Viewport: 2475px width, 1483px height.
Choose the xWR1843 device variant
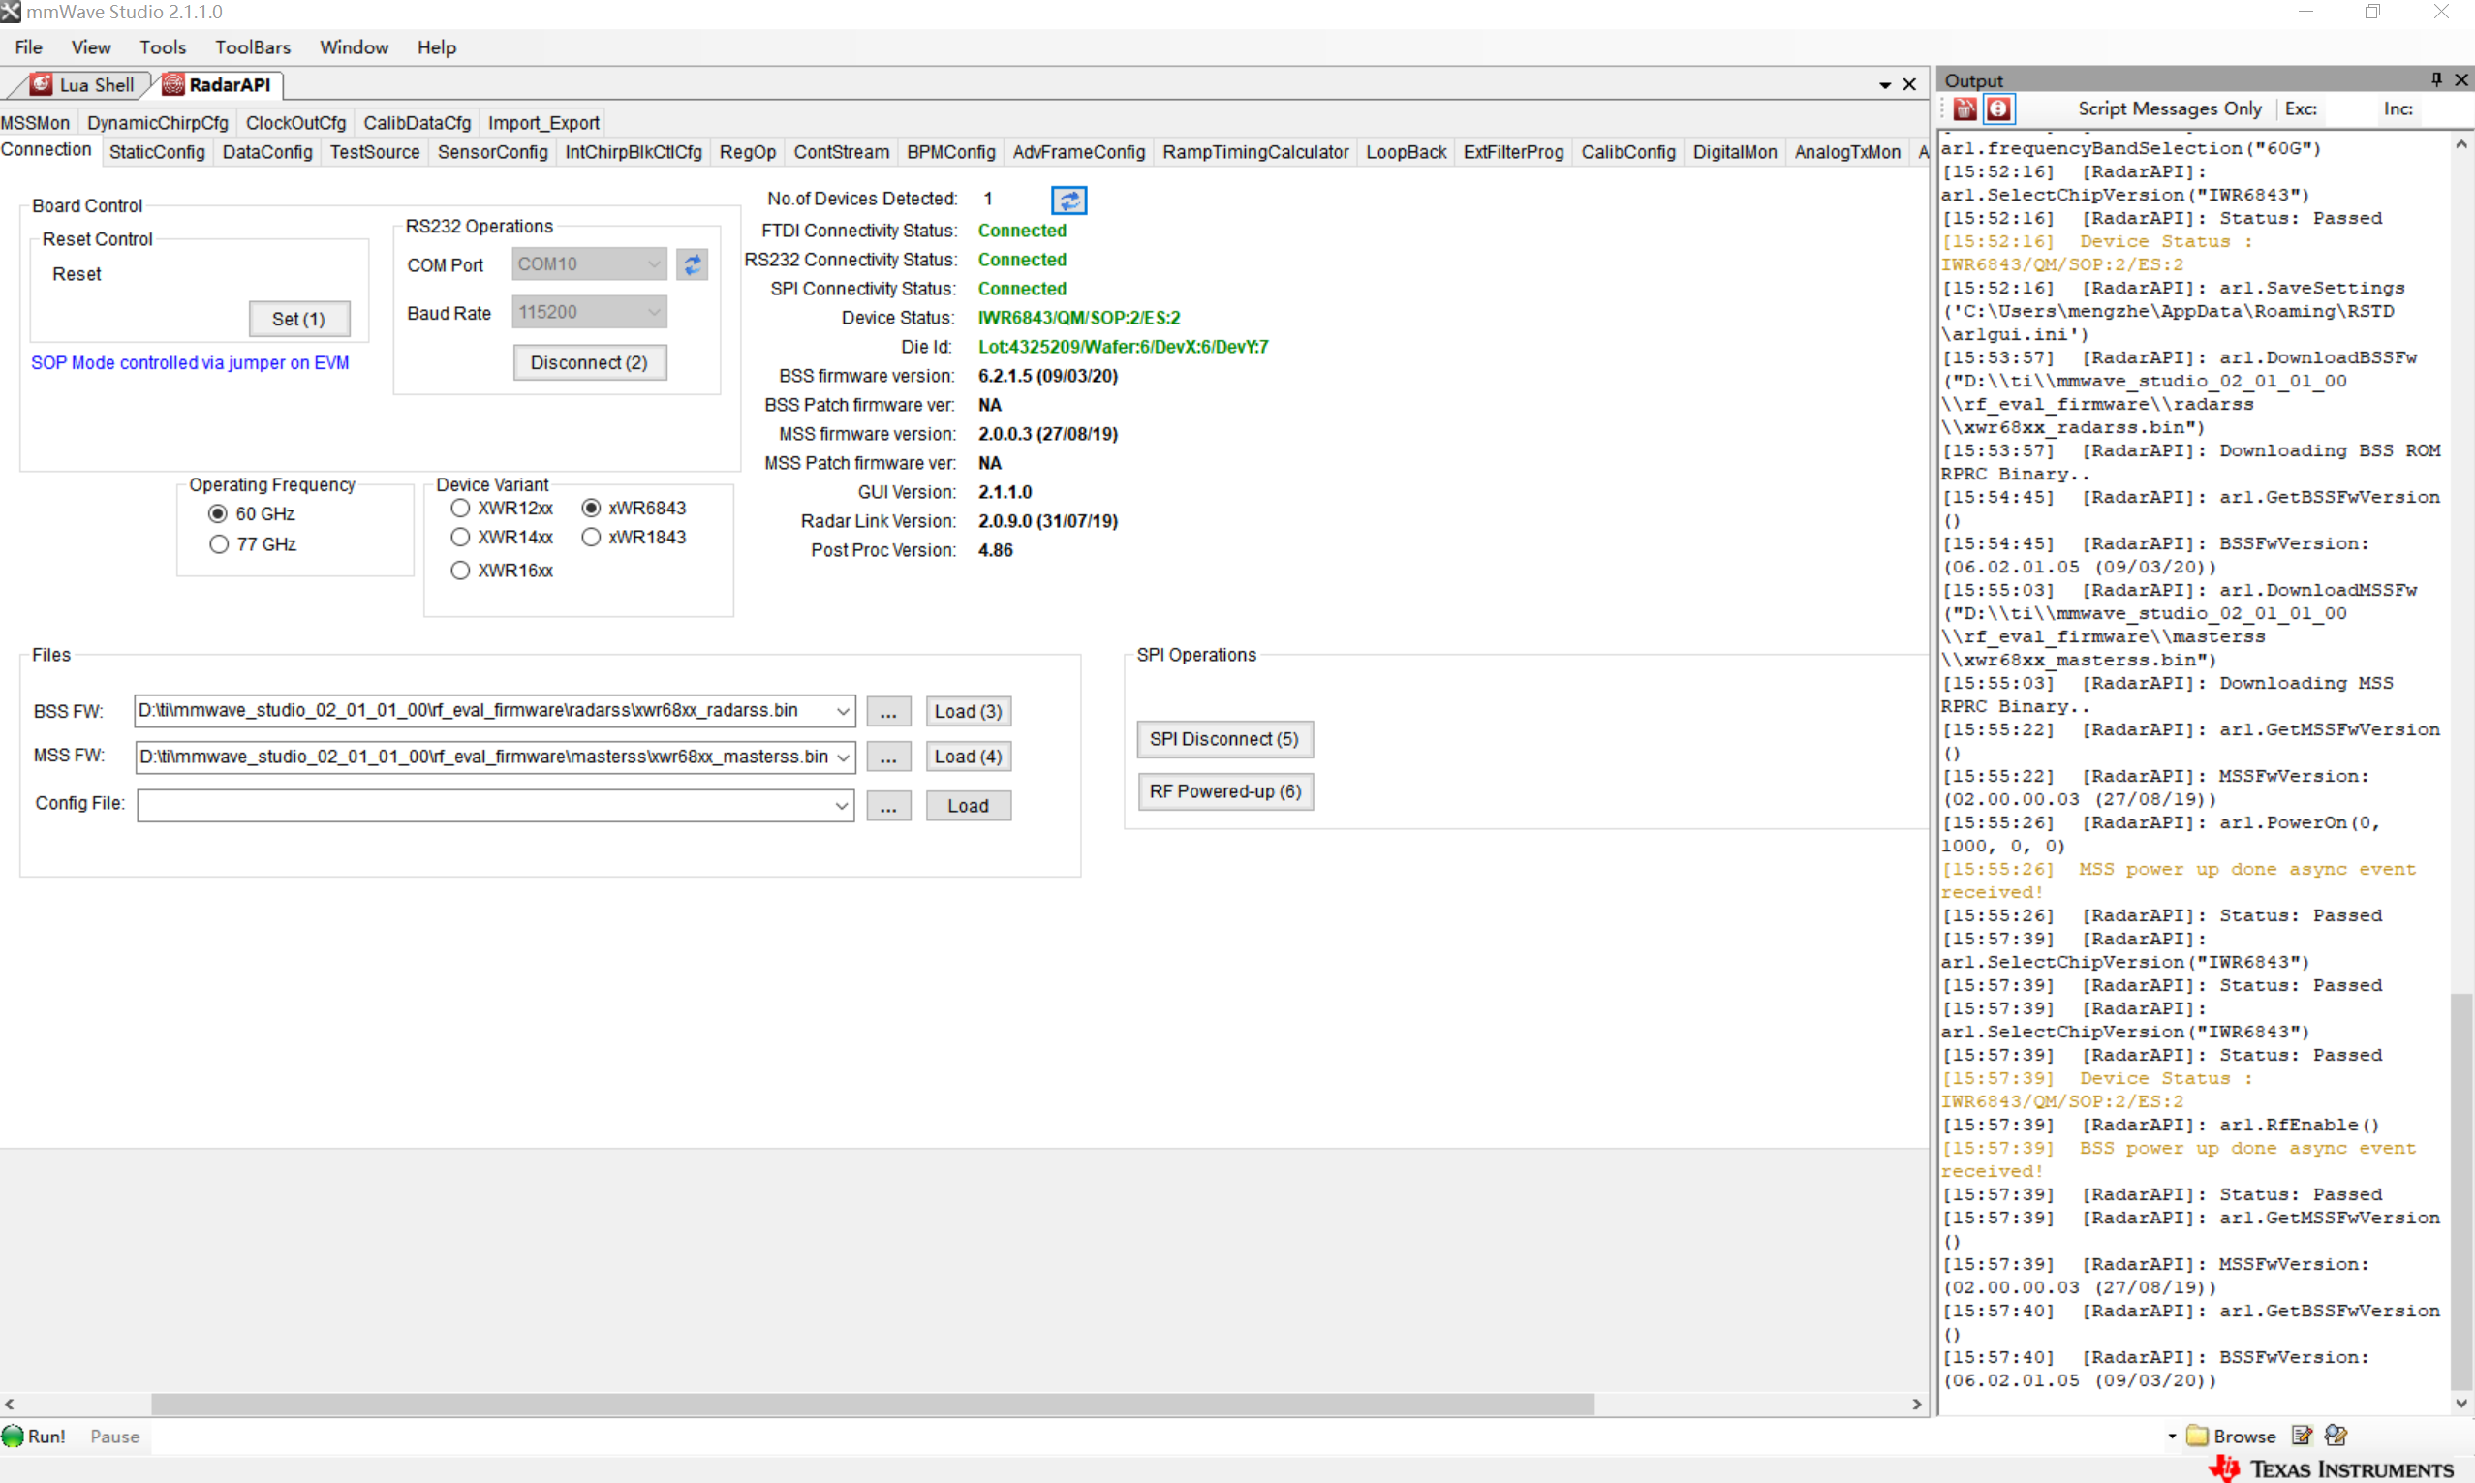592,538
